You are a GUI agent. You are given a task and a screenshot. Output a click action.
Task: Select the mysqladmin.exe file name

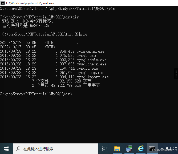pos(91,60)
